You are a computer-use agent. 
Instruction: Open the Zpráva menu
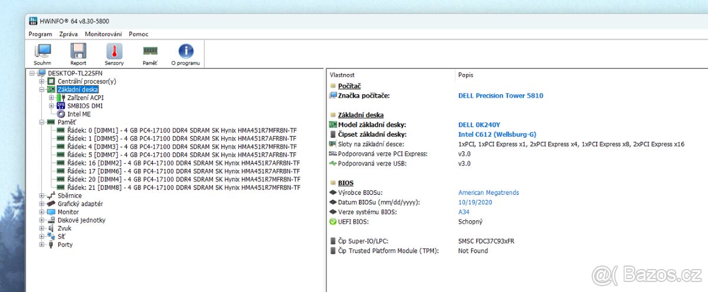pos(68,34)
